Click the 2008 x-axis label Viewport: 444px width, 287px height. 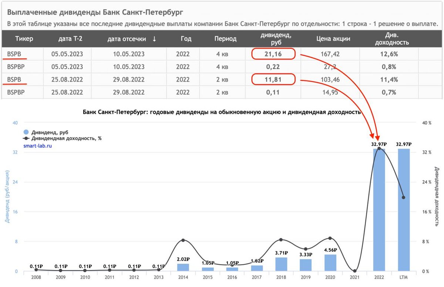click(36, 277)
